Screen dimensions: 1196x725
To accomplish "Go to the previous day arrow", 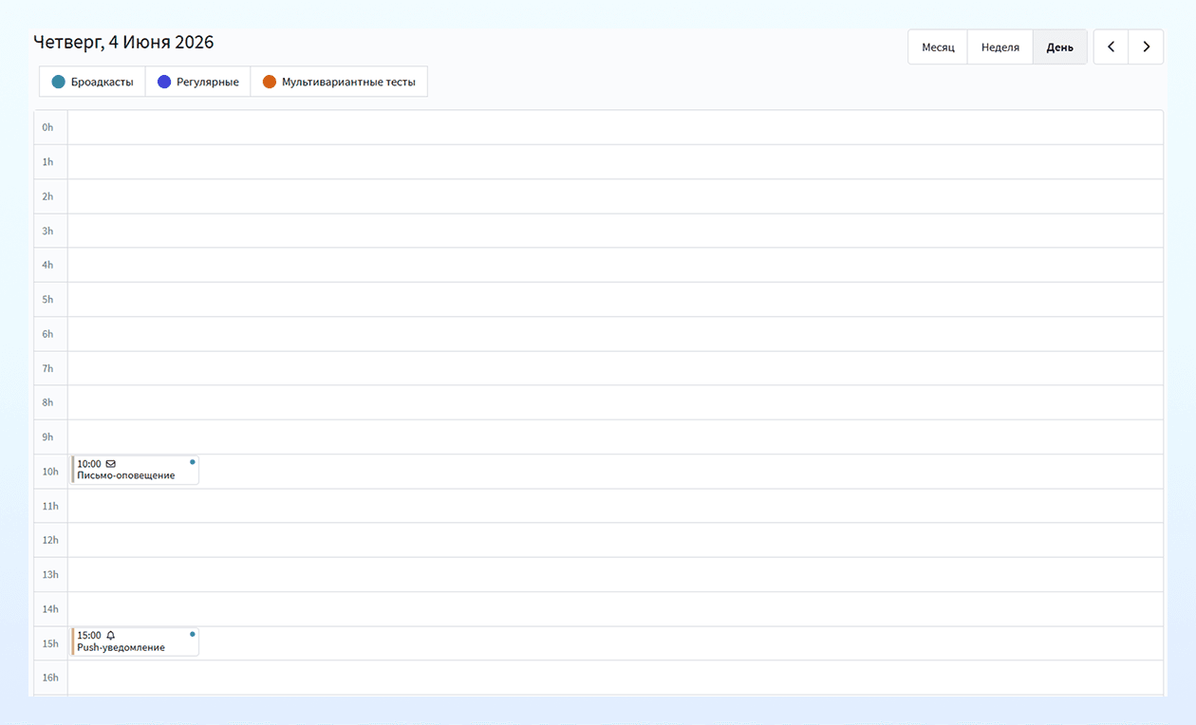I will pos(1111,46).
